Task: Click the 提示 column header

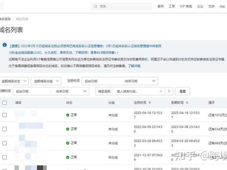Action: coord(211,103)
